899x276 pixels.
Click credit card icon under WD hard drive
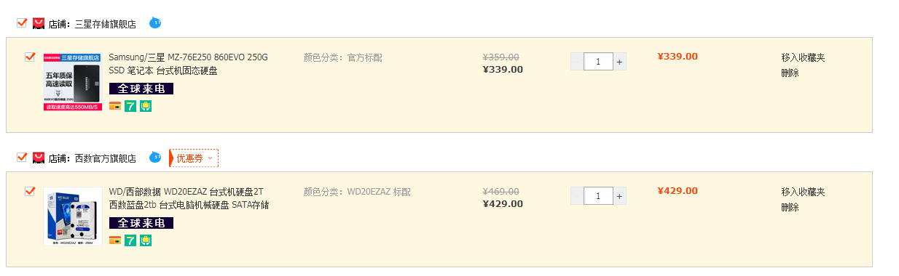point(115,240)
